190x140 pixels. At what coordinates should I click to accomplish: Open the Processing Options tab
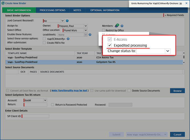[53, 10]
